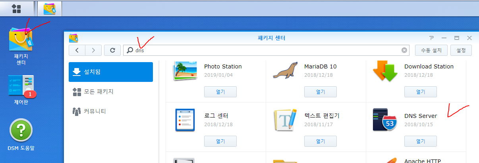Select the 모든 패키지 sidebar tab

pyautogui.click(x=111, y=91)
